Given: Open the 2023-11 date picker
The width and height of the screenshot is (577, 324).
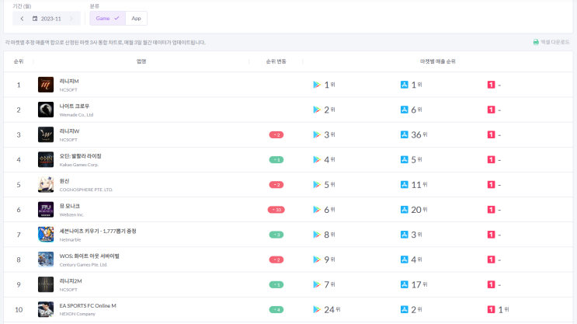Looking at the screenshot, I should tap(47, 19).
